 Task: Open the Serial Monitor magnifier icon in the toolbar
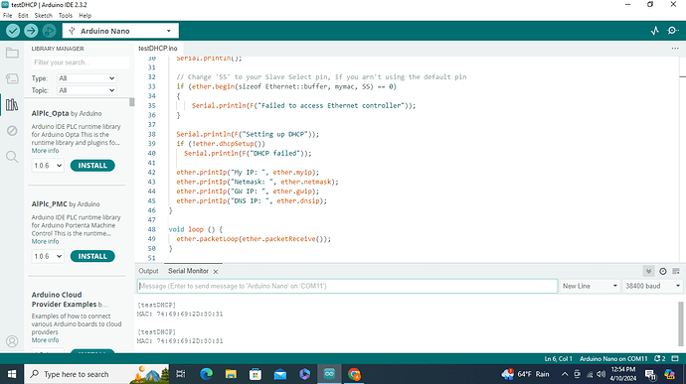tap(672, 31)
